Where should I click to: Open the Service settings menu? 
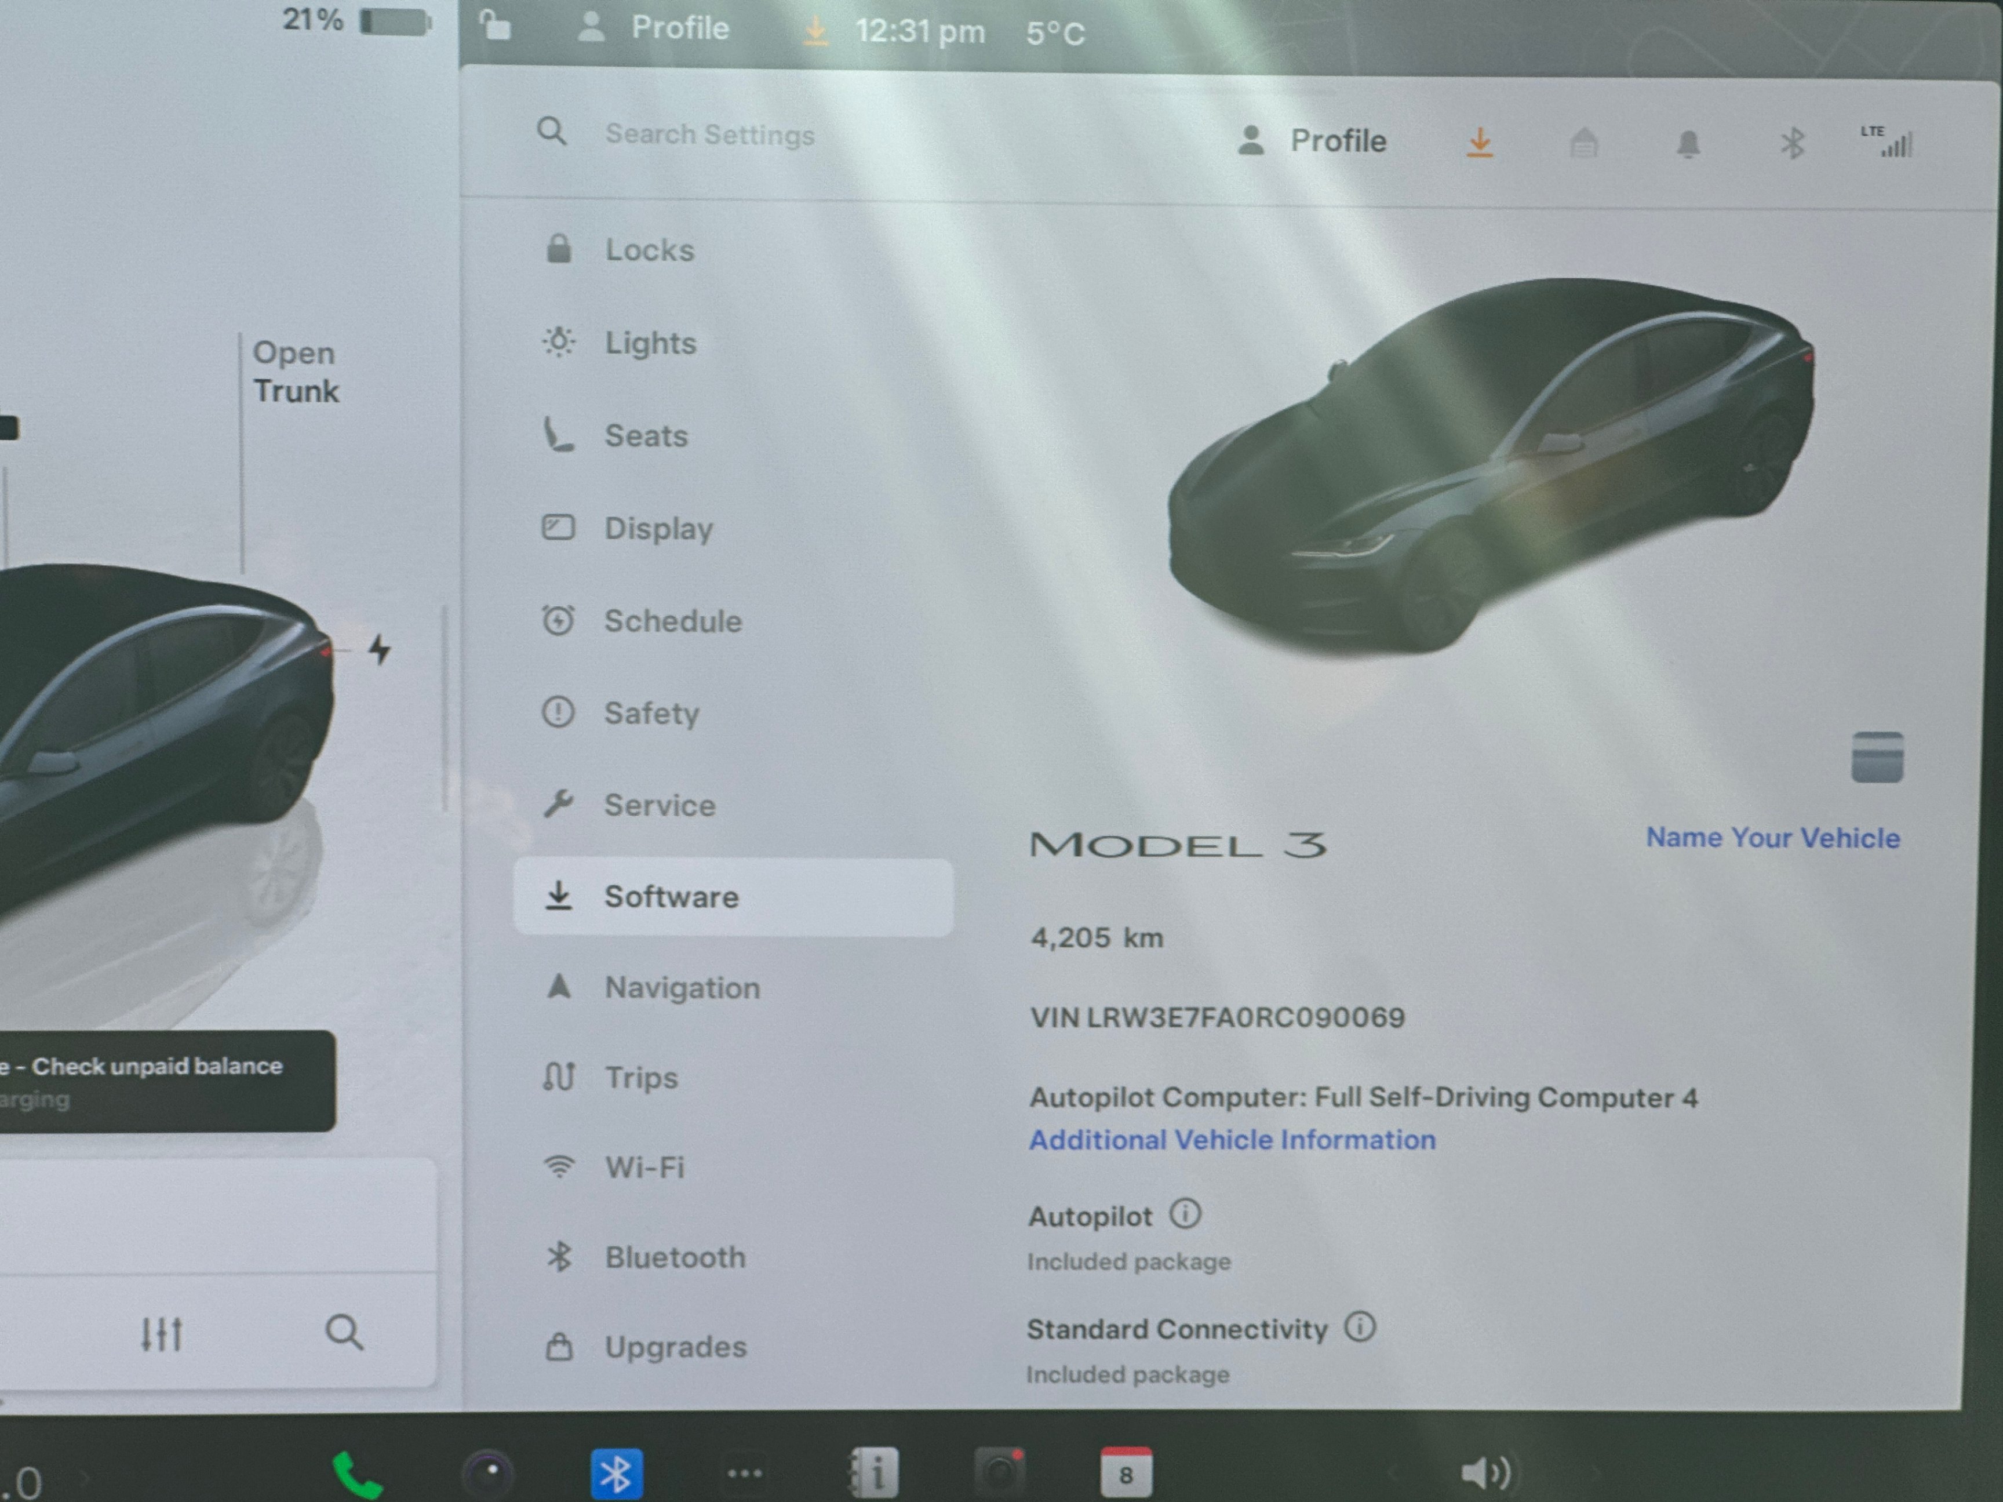point(659,805)
